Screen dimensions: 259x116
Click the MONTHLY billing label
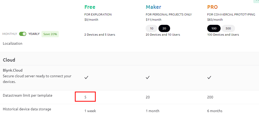point(10,34)
